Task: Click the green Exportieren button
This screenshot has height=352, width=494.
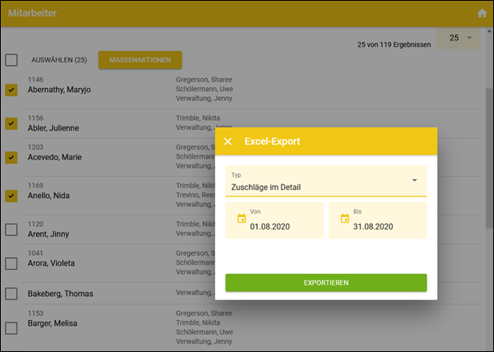Action: [326, 283]
